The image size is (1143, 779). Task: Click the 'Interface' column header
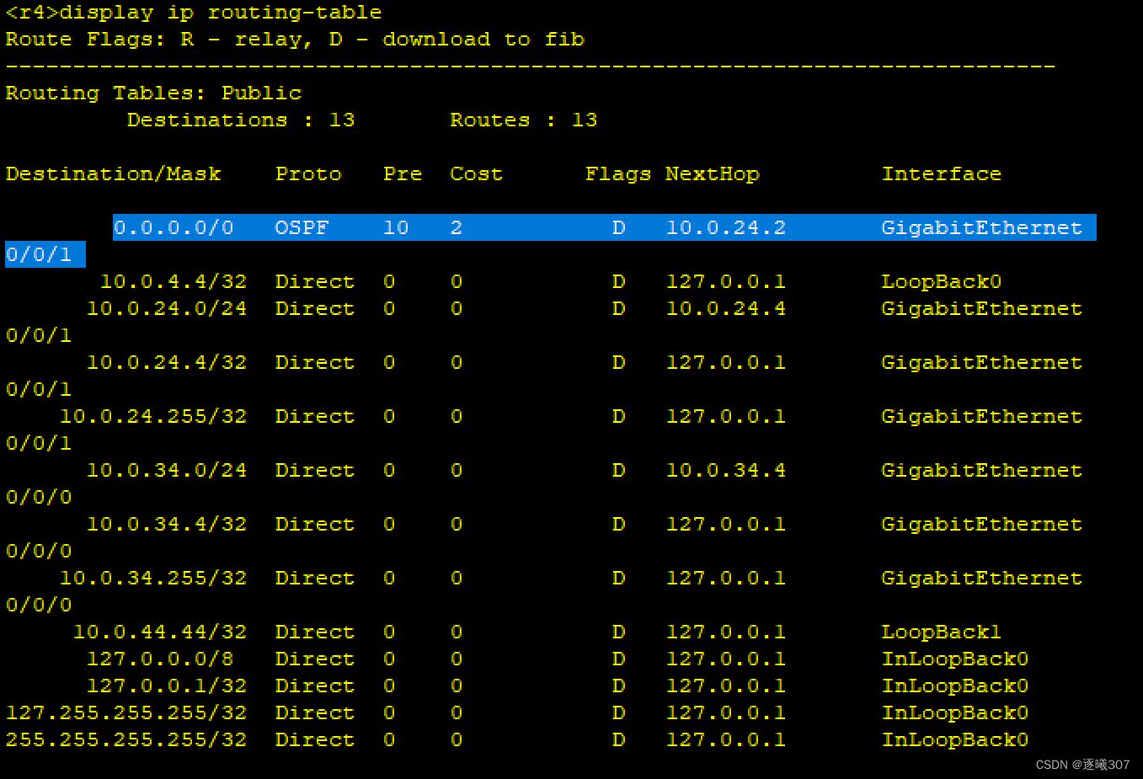[x=942, y=174]
